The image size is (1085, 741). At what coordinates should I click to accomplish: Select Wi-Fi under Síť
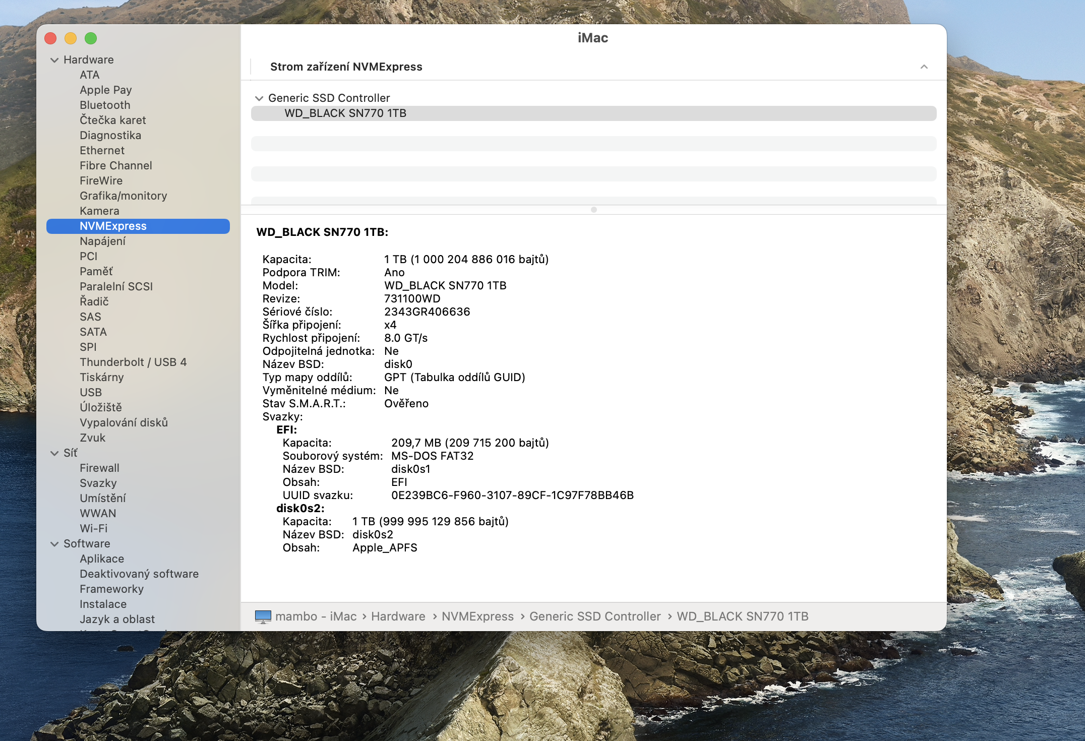[x=94, y=529]
